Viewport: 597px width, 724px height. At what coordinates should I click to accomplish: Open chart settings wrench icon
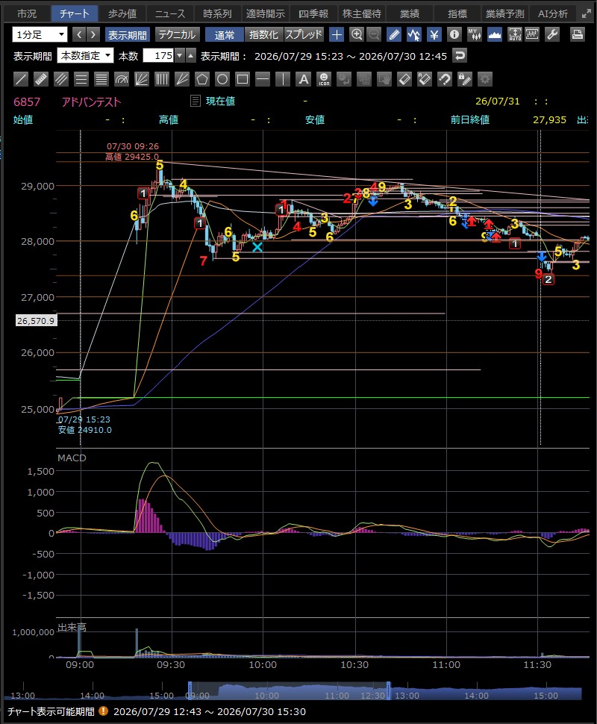click(x=552, y=34)
